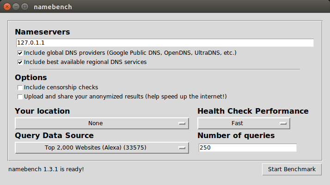Click the Start Benchmark button

coord(292,169)
